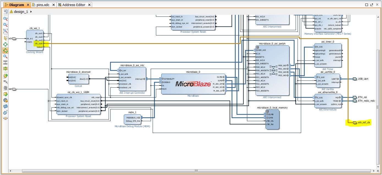Click the MicroBlaze block label link
Viewport: 382px width, 175px height.
point(193,96)
